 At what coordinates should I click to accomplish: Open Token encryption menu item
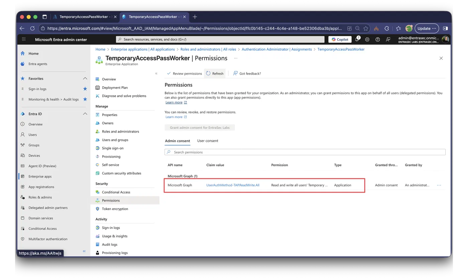(115, 209)
